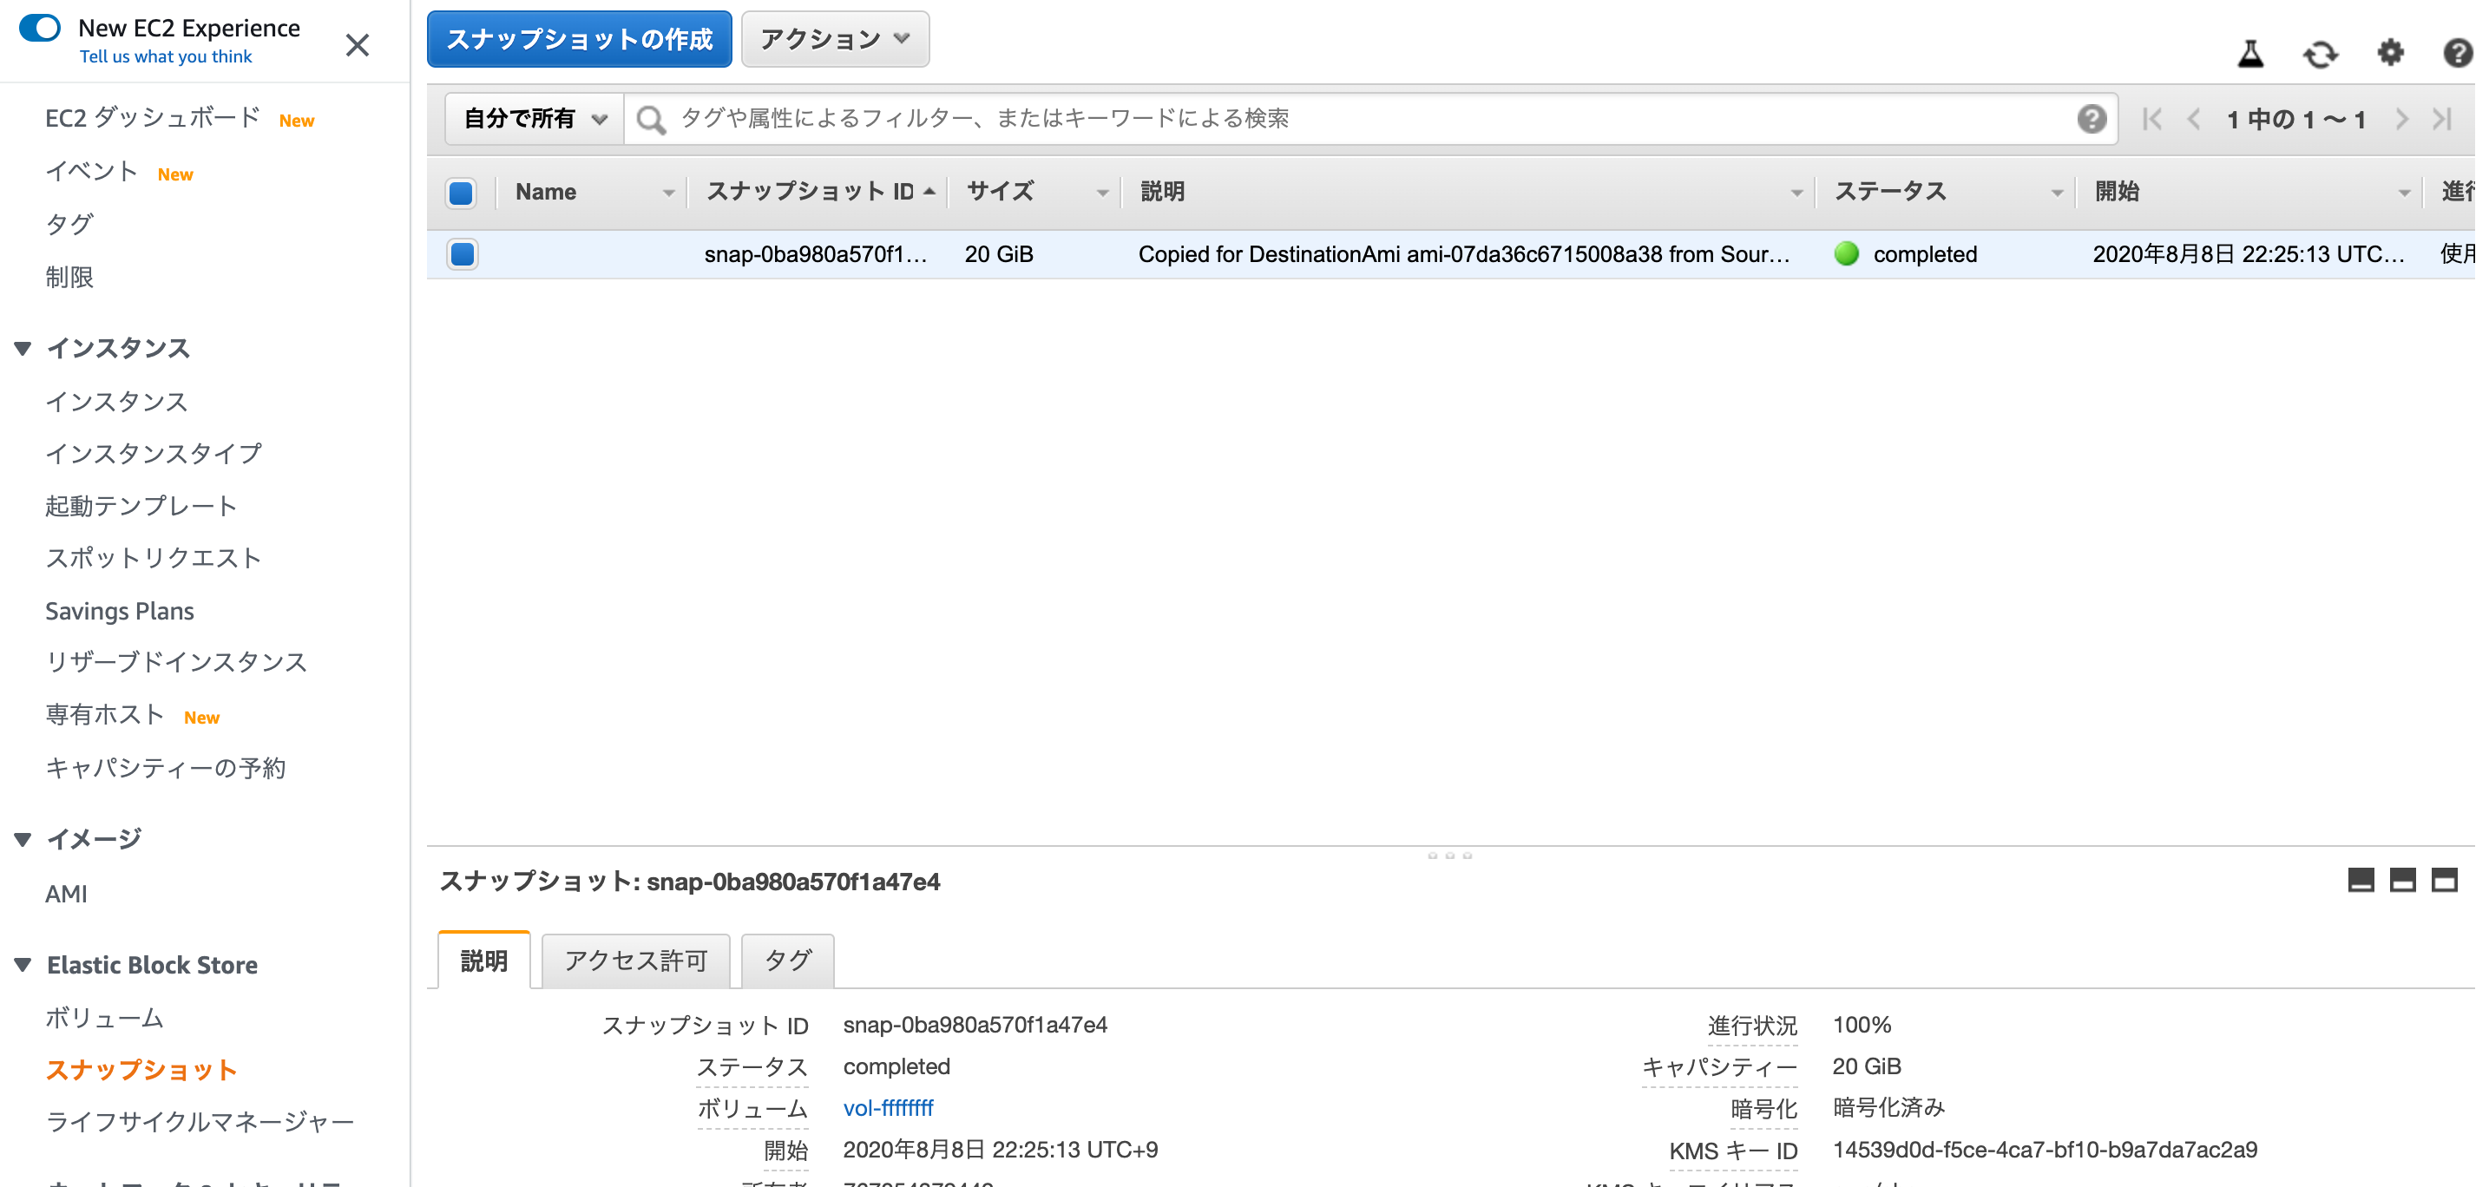Open the help question mark icon

[2457, 52]
